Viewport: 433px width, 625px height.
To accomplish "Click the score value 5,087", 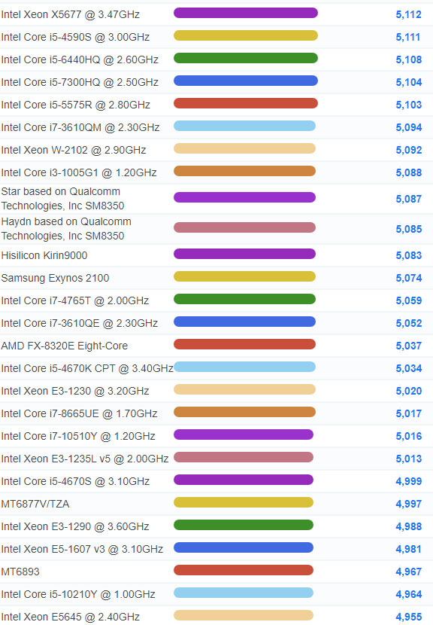I will pyautogui.click(x=408, y=199).
